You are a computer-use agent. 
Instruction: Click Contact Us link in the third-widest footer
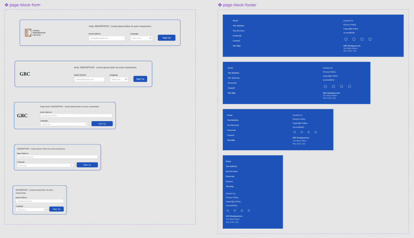(297, 115)
